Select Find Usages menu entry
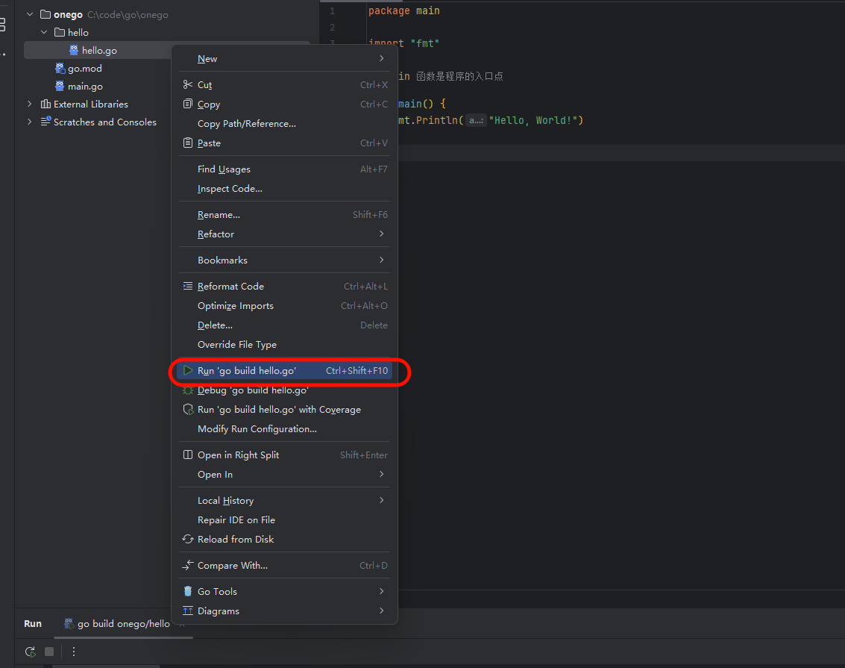Screen dimensions: 845x668 pos(285,169)
